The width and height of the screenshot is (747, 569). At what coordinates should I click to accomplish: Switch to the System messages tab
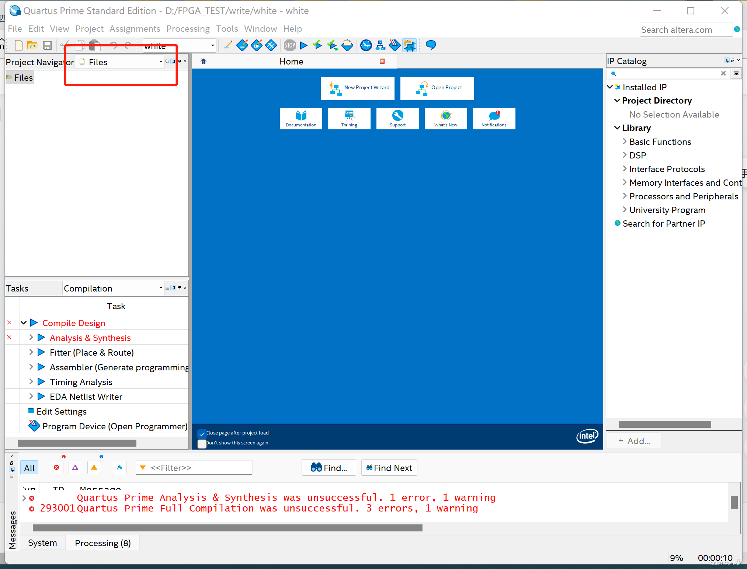(x=42, y=543)
